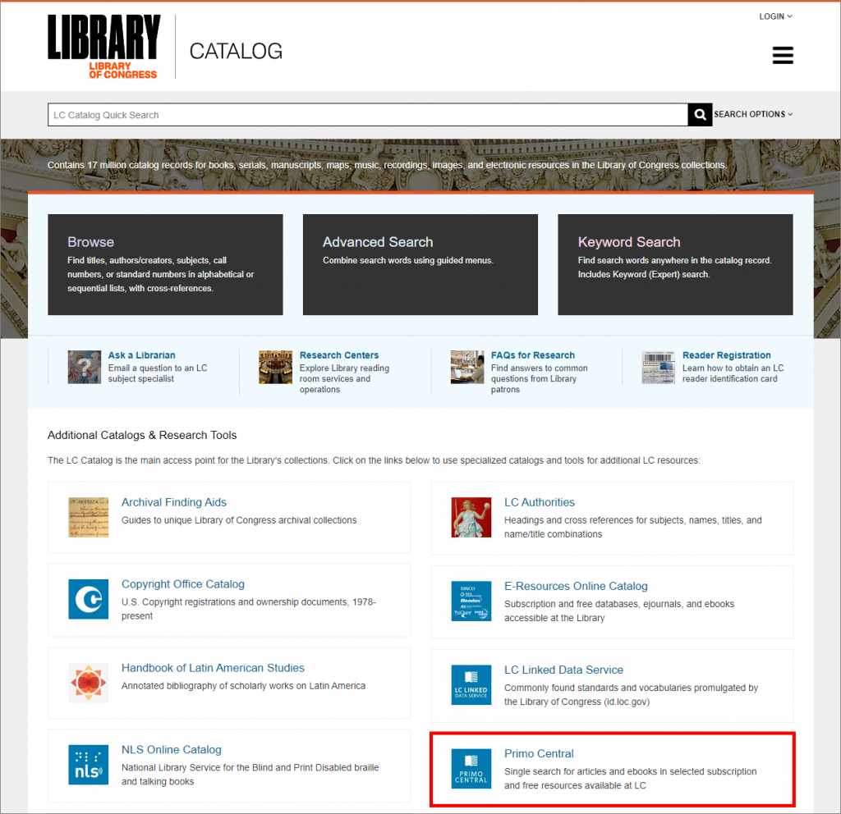
Task: Click the Copyright Office C logo icon
Action: pyautogui.click(x=89, y=599)
